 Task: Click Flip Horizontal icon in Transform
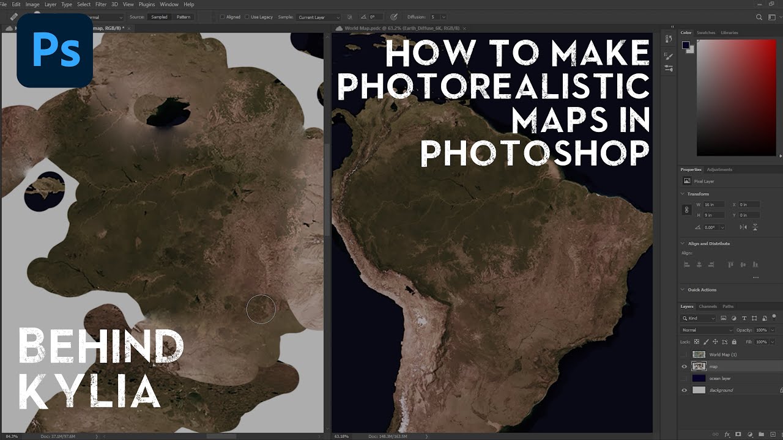tap(743, 227)
